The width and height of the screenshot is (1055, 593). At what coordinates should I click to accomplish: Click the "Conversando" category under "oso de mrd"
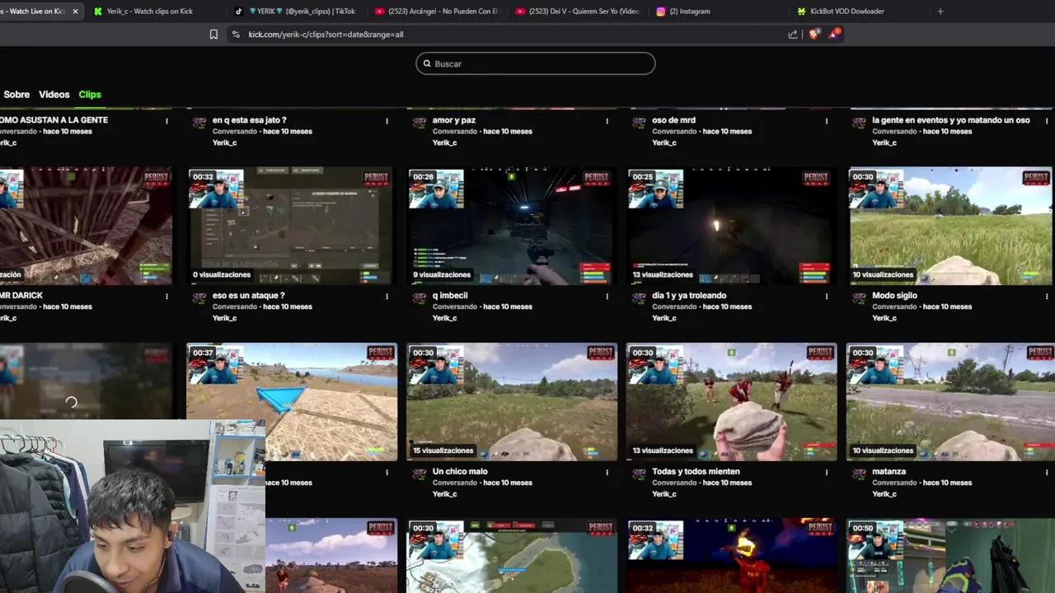(x=674, y=132)
